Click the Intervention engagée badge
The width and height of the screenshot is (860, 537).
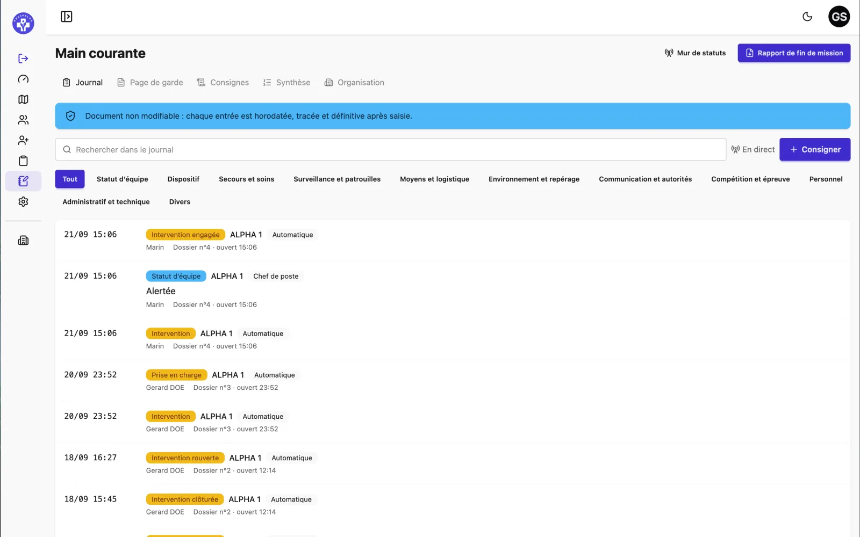point(185,235)
